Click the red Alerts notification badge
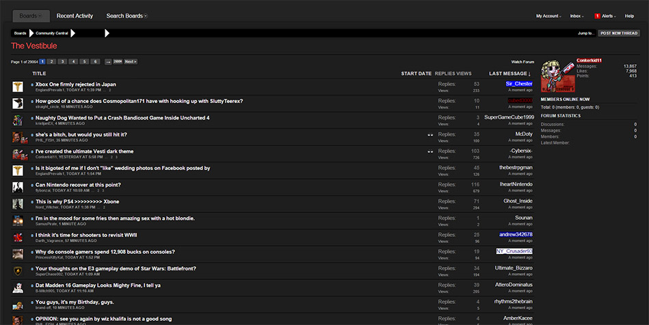 pos(597,16)
